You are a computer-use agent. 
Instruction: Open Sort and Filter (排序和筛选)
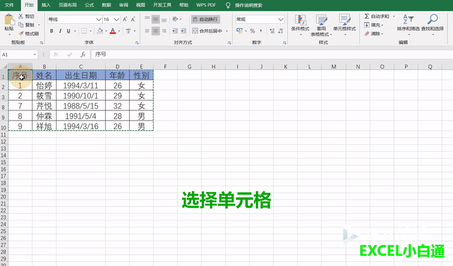(408, 25)
